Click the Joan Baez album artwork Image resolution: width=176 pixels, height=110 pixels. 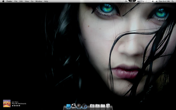tap(7, 103)
